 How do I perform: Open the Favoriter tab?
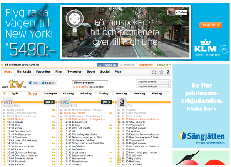point(43,72)
